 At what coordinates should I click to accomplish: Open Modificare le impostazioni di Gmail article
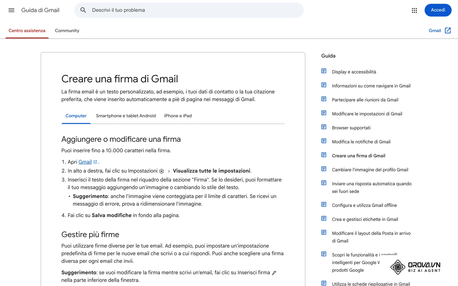pyautogui.click(x=367, y=114)
